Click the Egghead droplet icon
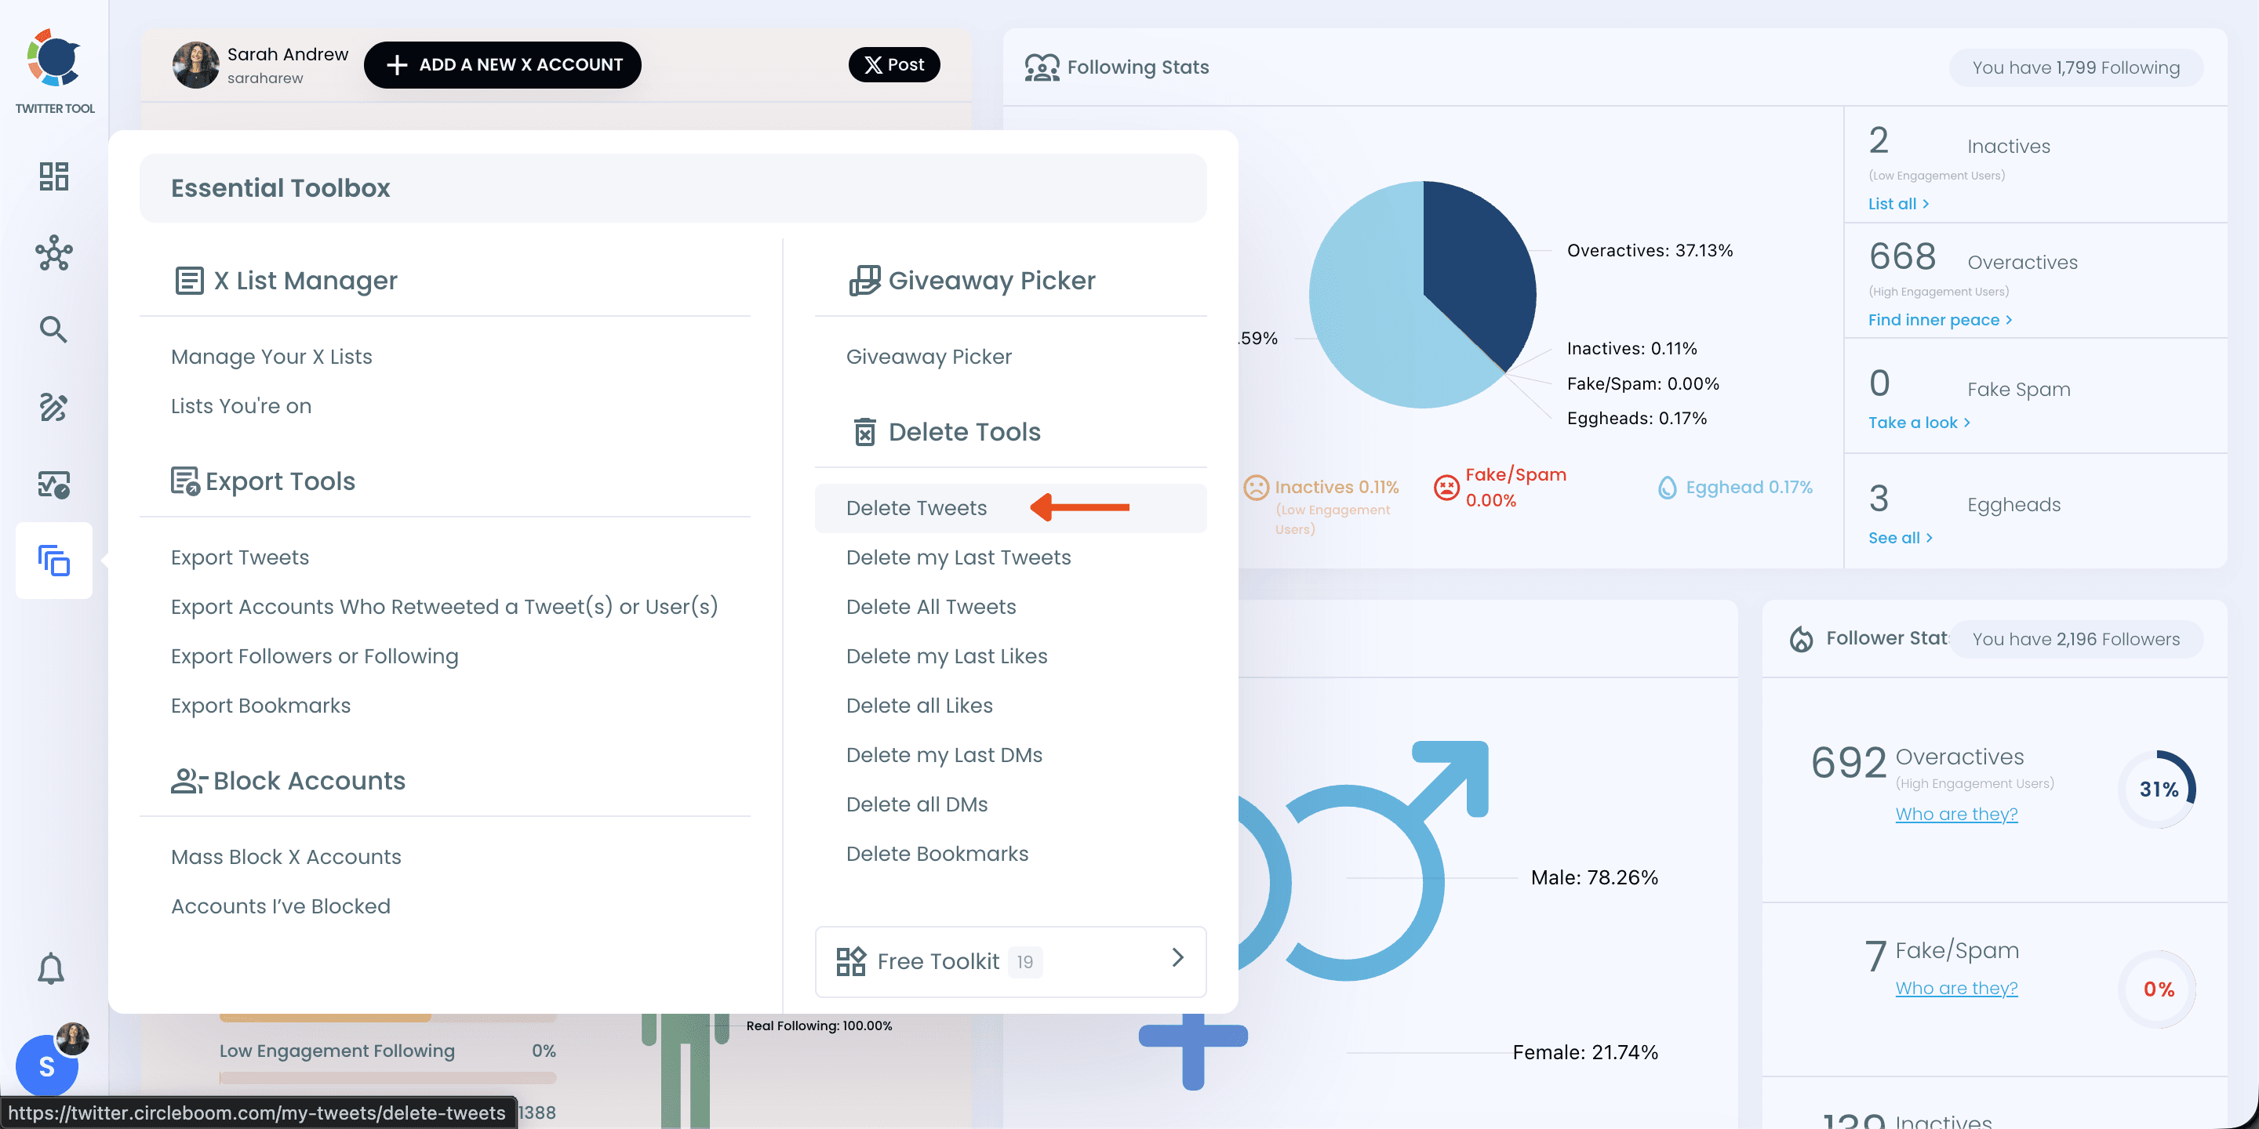2259x1129 pixels. point(1667,488)
